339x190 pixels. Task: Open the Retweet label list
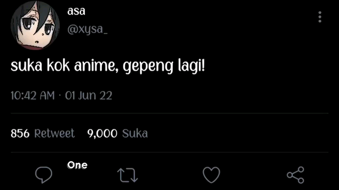click(x=55, y=134)
